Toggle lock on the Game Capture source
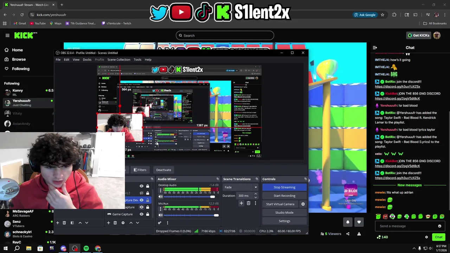Image resolution: width=450 pixels, height=253 pixels. pyautogui.click(x=148, y=214)
